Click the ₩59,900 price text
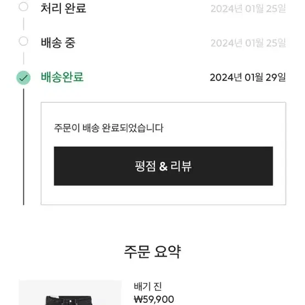Viewport: 305px width, 305px height. click(x=154, y=299)
